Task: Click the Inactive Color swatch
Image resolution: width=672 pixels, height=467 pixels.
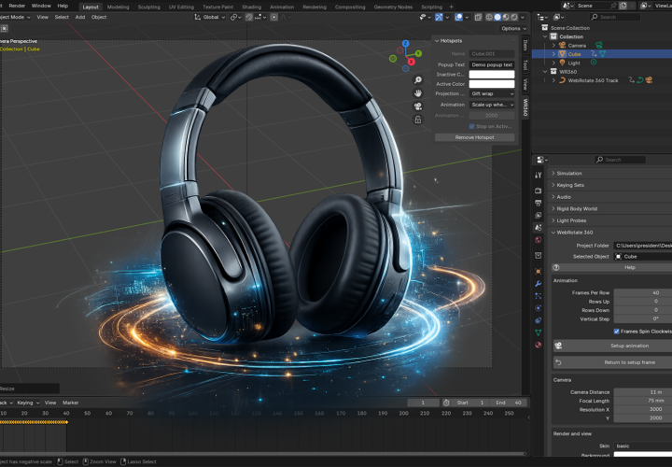Action: pos(492,74)
